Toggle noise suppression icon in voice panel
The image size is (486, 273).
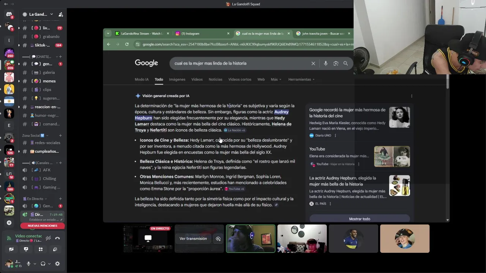tap(48, 238)
